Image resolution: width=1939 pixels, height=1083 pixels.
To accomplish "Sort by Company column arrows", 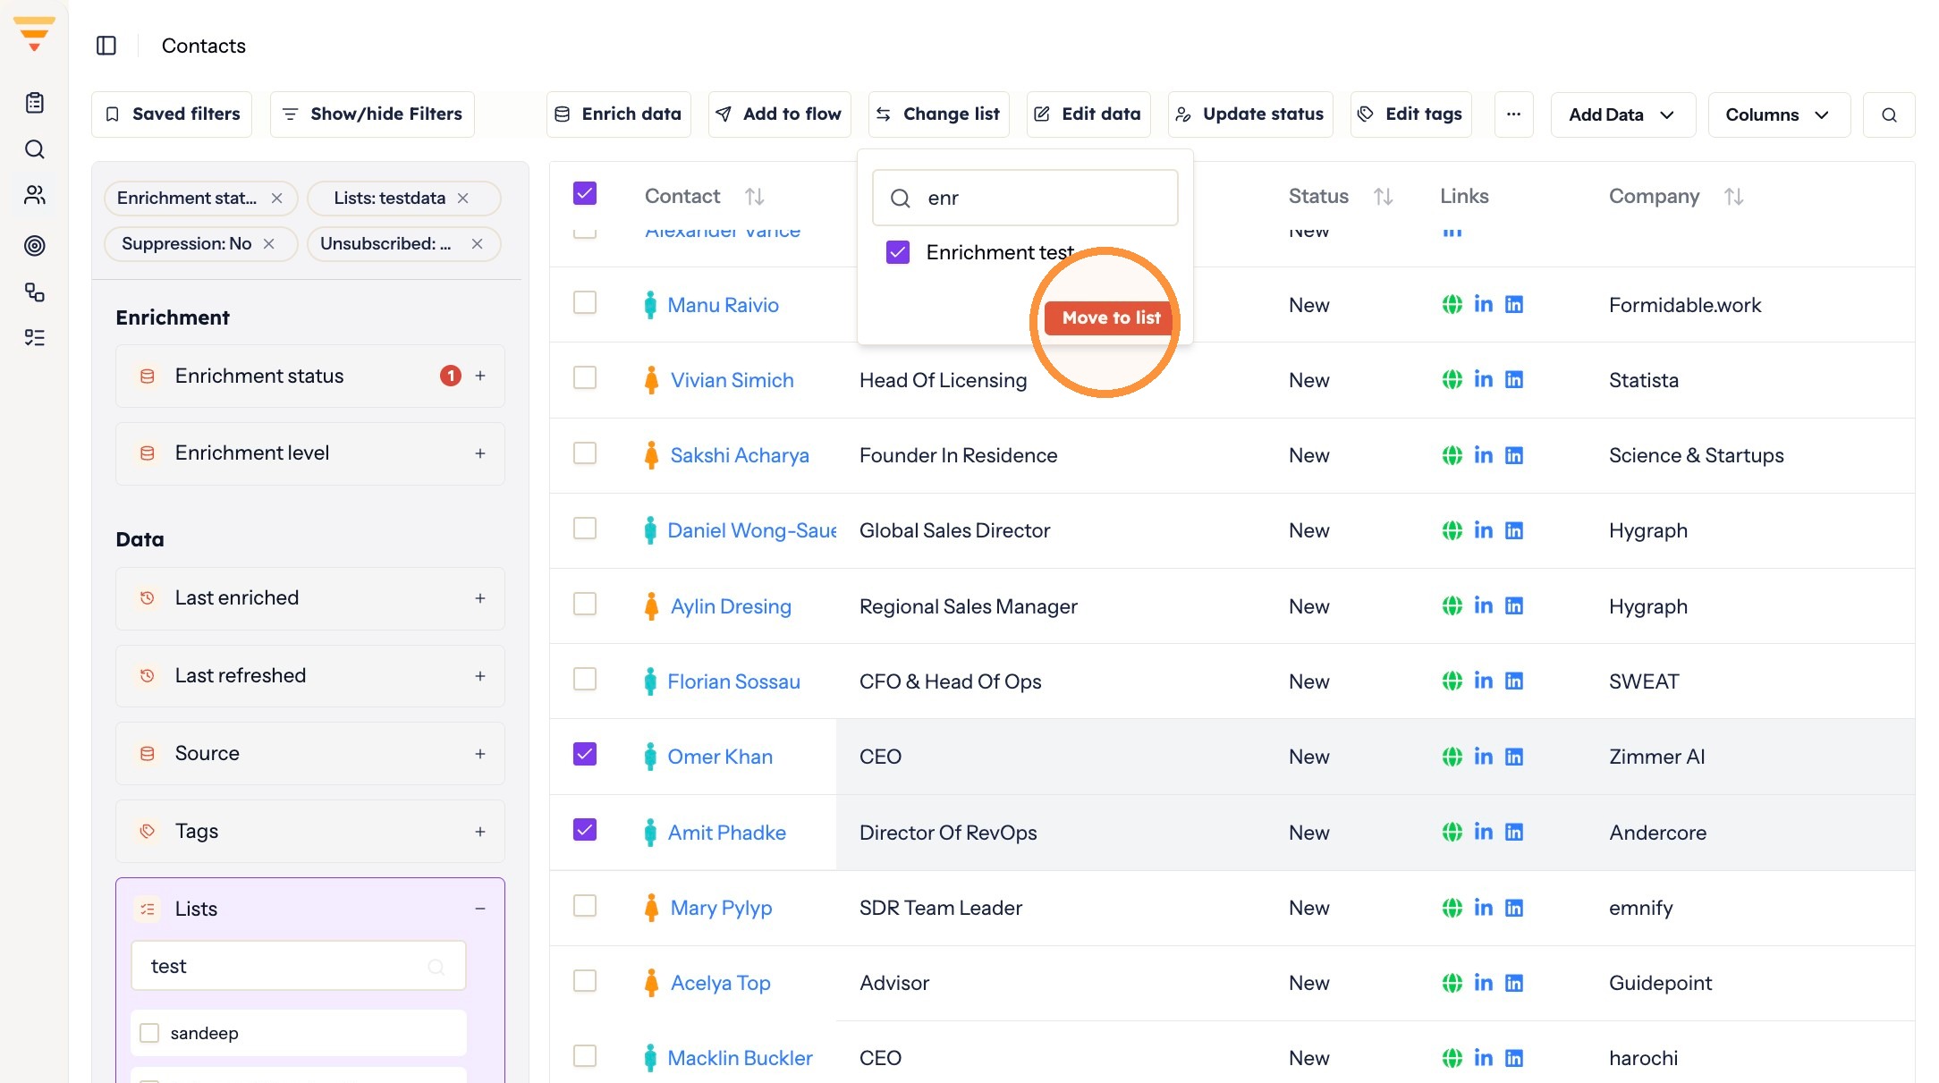I will tap(1734, 196).
